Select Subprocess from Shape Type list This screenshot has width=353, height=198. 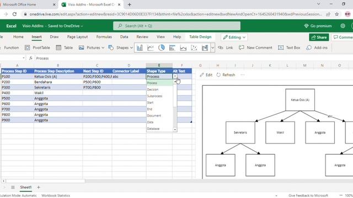154,96
